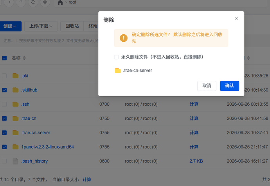Calculate size of the .trae-cn folder
The image size is (270, 186).
pyautogui.click(x=194, y=119)
